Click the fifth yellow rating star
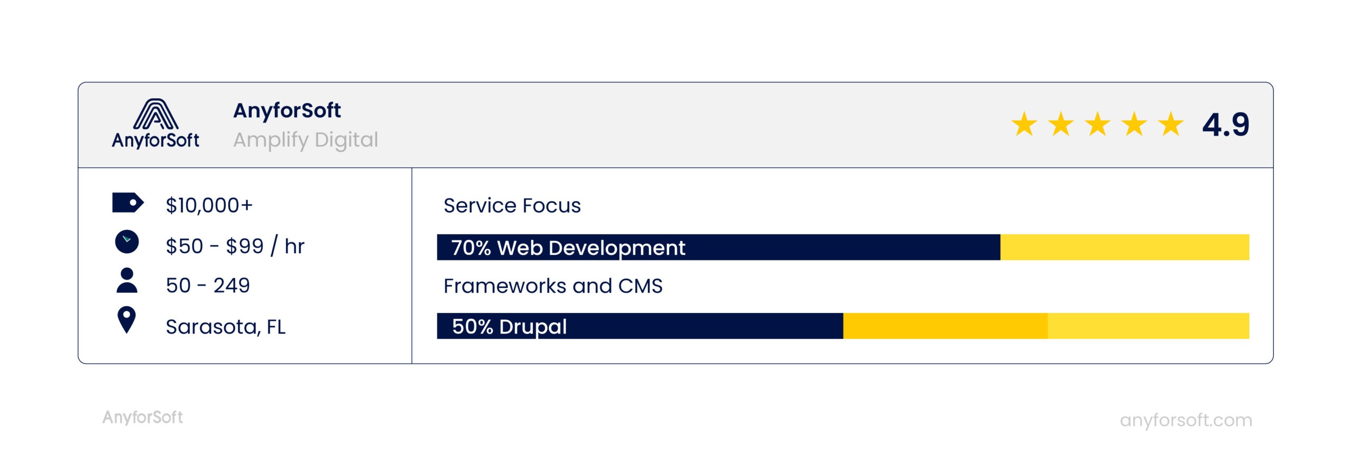Viewport: 1353px width, 468px height. coord(1171,125)
